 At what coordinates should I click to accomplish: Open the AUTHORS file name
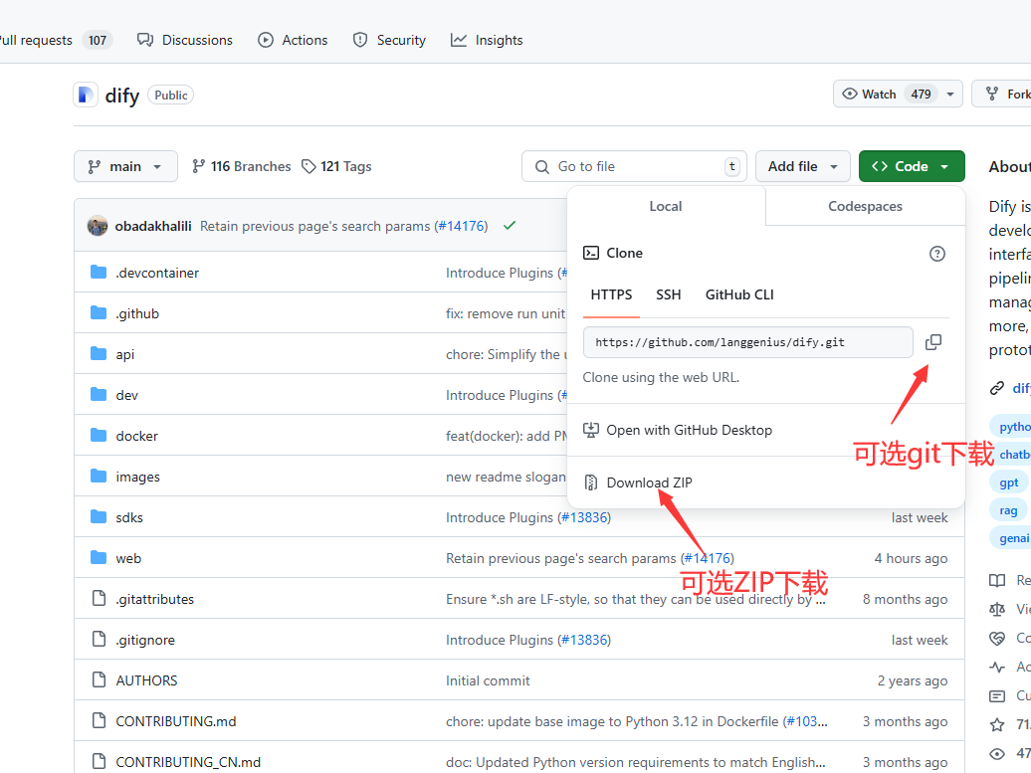click(x=146, y=680)
